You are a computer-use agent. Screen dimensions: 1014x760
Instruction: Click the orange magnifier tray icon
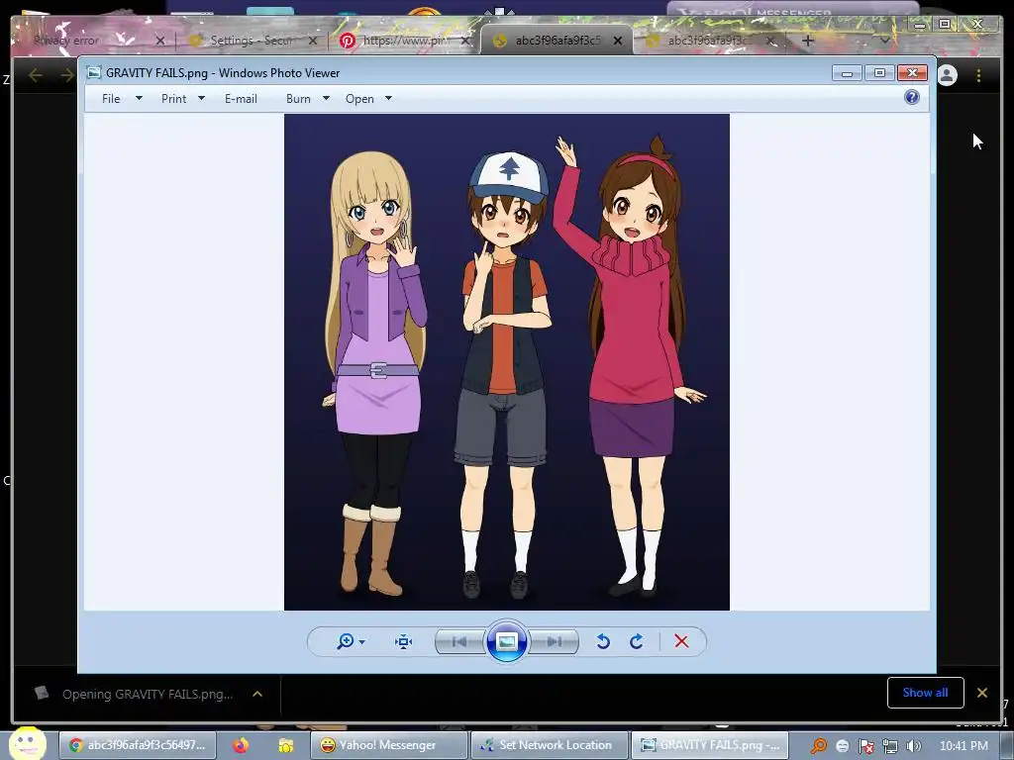click(819, 746)
